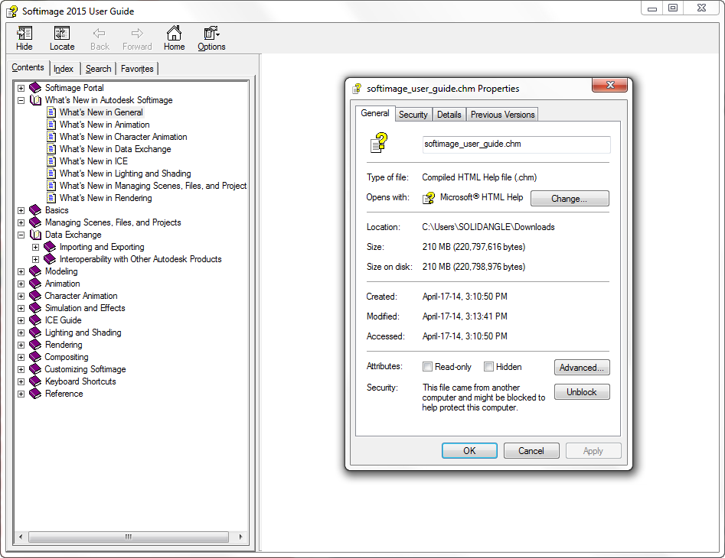The height and width of the screenshot is (558, 725).
Task: Collapse What's New in Autodesk Softimage node
Action: [21, 100]
